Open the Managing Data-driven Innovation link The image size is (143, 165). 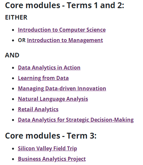(x=62, y=88)
